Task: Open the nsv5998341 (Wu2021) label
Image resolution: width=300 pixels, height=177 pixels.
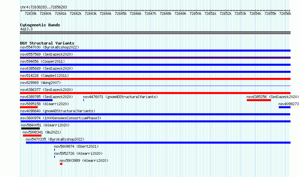Action: tap(42, 132)
